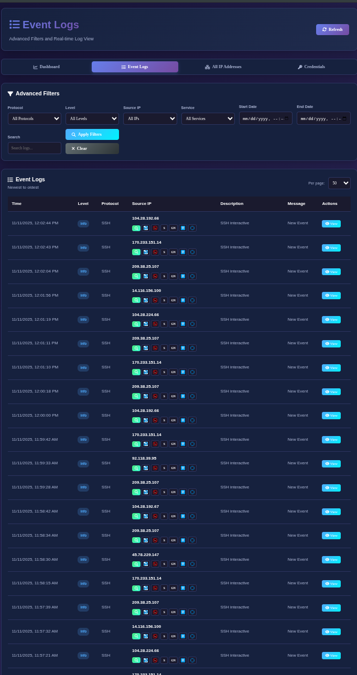Screen dimensions: 357x675
Task: Refresh the event logs
Action: pos(332,30)
